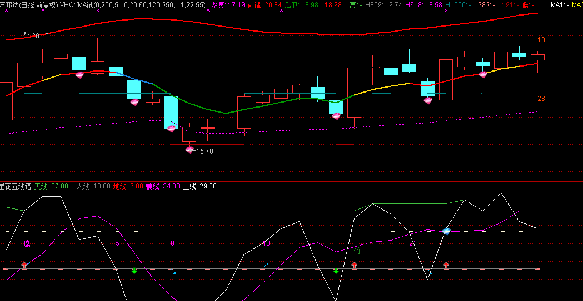Click the rightmost pink diamond on the price chart
The image size is (583, 301).
coord(483,74)
